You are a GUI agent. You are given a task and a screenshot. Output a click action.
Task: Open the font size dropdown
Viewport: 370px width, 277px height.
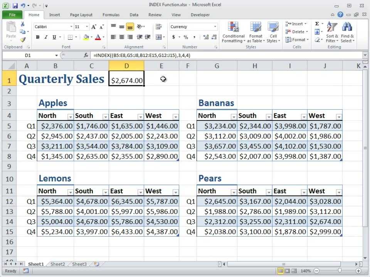(x=87, y=27)
